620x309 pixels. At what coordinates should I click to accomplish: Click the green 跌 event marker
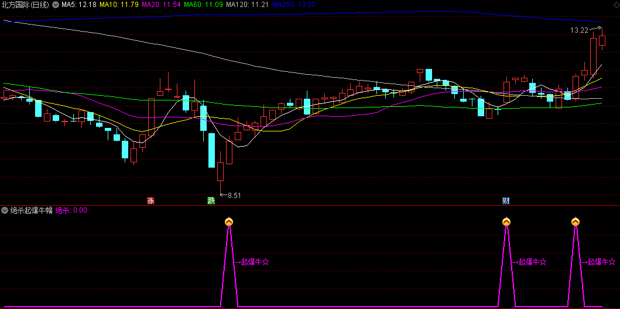[x=211, y=201]
